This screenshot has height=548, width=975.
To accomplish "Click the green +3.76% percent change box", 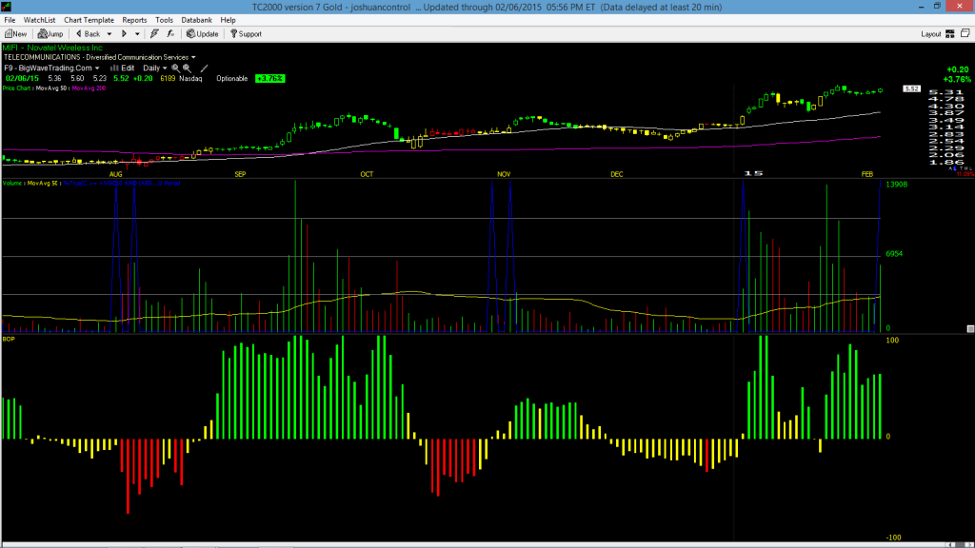I will tap(269, 79).
